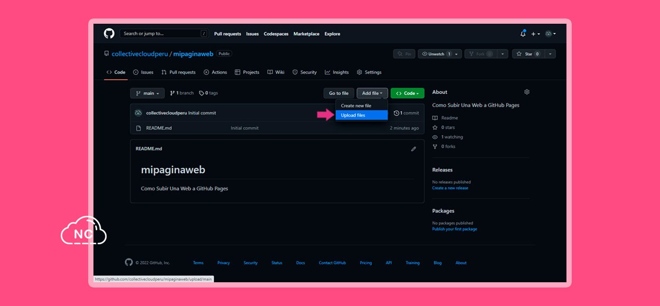Image resolution: width=660 pixels, height=306 pixels.
Task: Switch to the Actions tab
Action: click(215, 72)
